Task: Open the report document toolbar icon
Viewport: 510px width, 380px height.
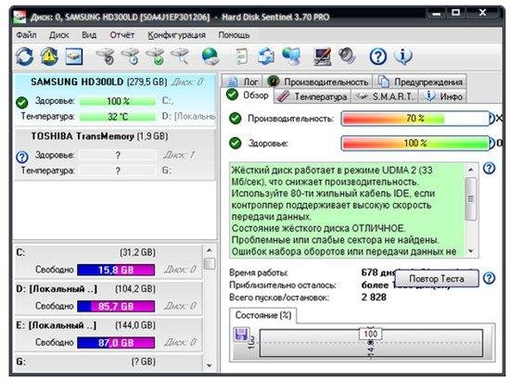Action: tap(241, 57)
